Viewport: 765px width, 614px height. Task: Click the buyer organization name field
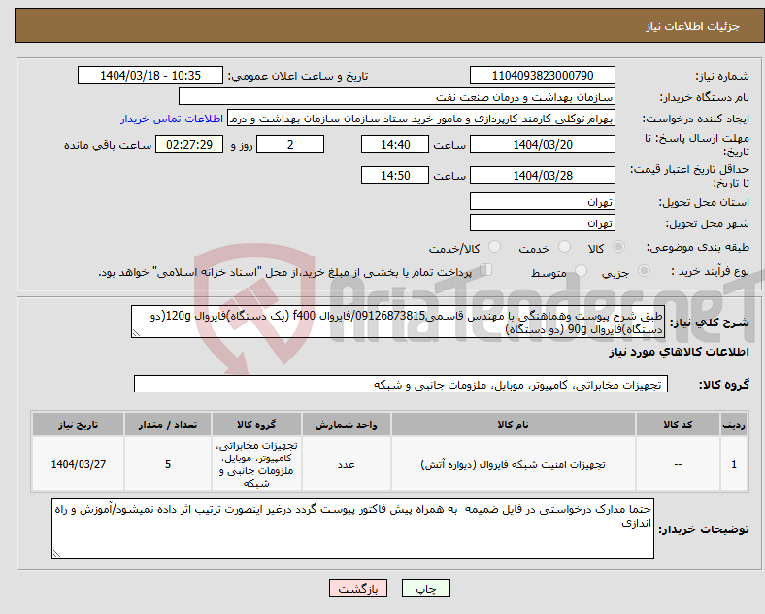tap(397, 96)
